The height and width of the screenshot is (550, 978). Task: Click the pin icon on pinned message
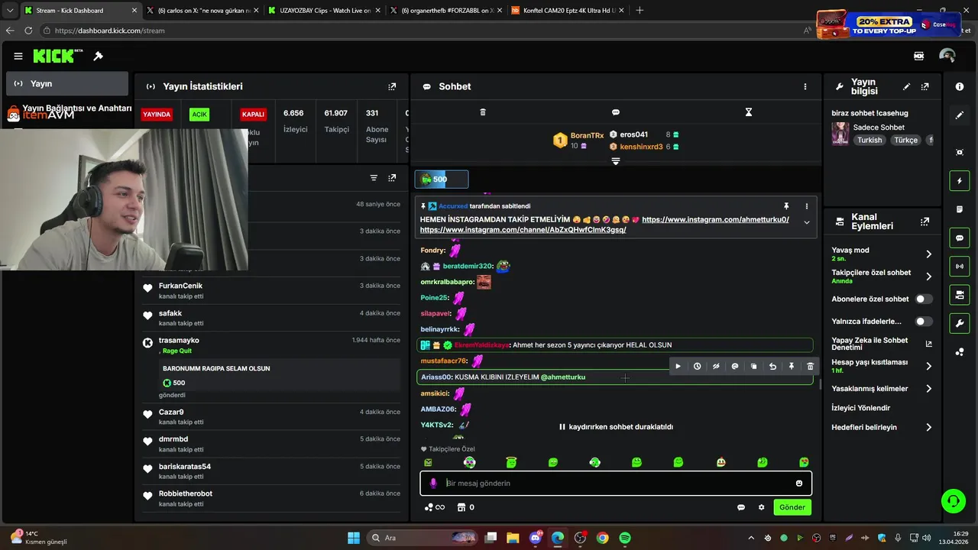coord(786,206)
